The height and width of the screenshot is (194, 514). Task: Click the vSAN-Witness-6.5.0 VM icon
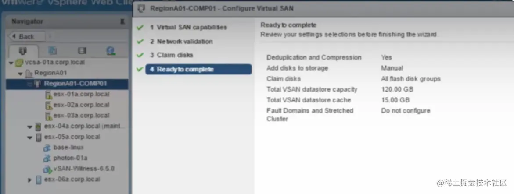(x=47, y=169)
